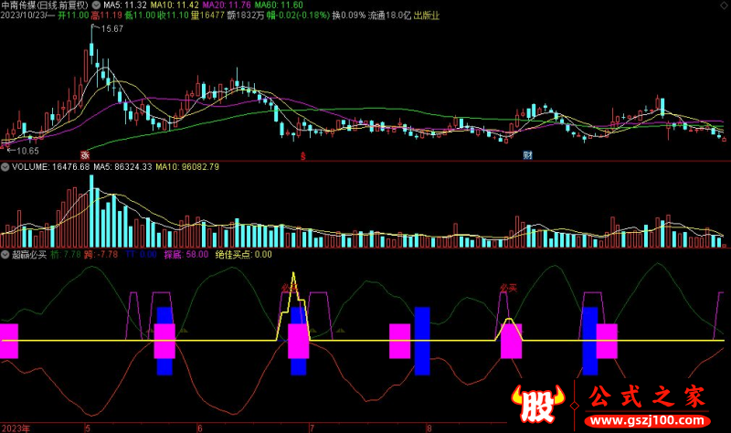The height and width of the screenshot is (433, 731).
Task: Click the 15.67 high price marker
Action: [x=111, y=30]
